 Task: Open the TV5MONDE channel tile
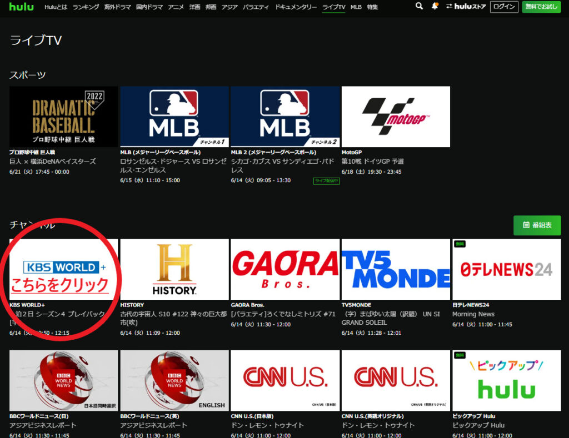pos(396,269)
